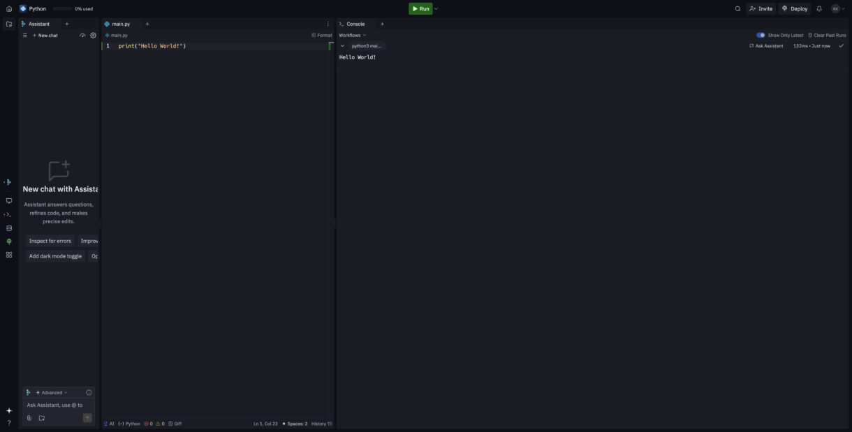Expand the Run button dropdown arrow

coord(436,9)
